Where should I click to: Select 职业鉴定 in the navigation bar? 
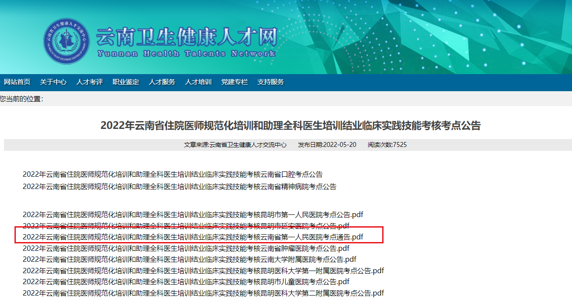[x=126, y=82]
